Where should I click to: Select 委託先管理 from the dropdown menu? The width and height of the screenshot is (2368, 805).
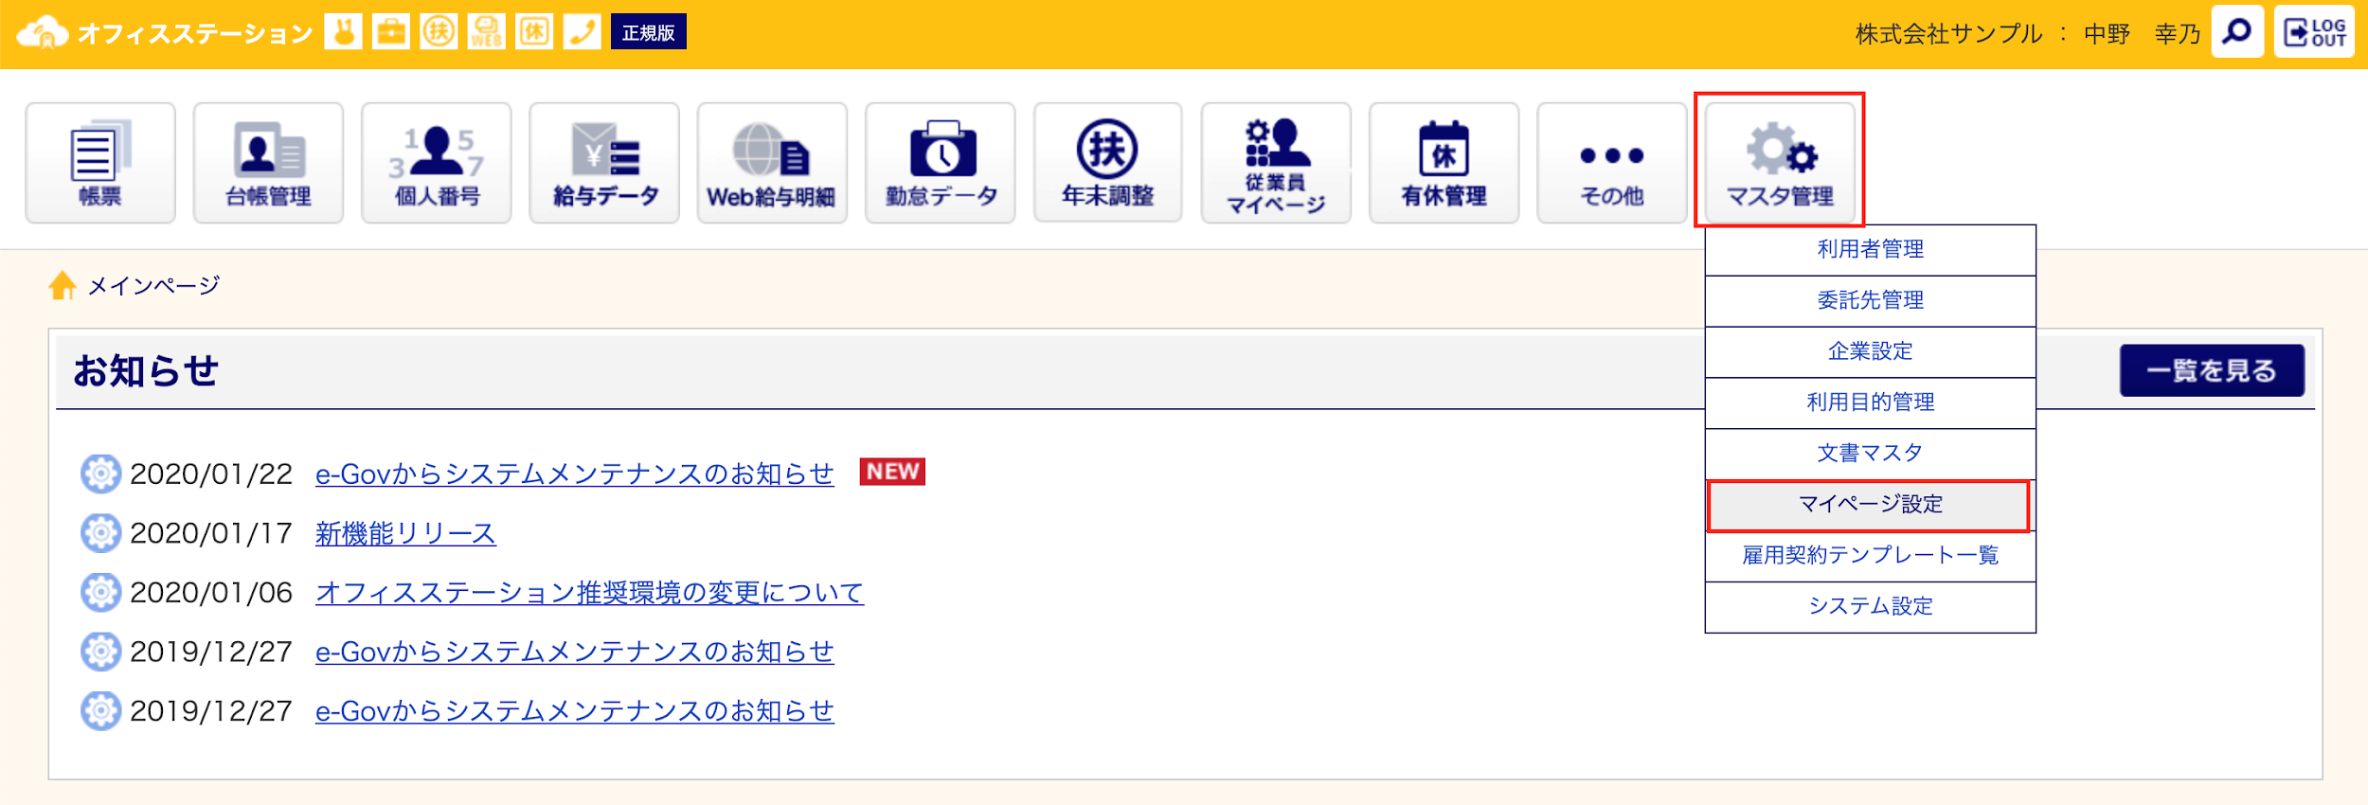1870,301
